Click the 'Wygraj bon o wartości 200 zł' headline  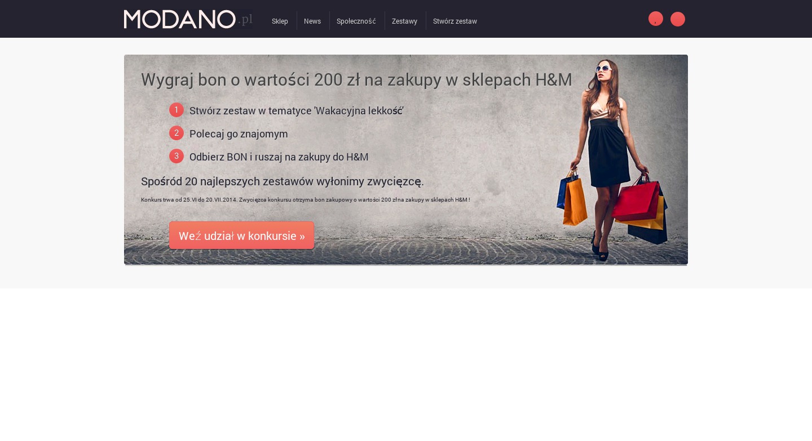[356, 79]
